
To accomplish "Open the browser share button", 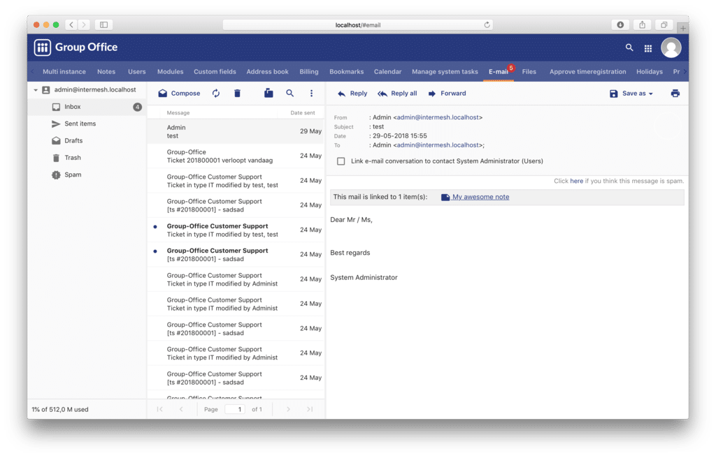I will pyautogui.click(x=642, y=24).
